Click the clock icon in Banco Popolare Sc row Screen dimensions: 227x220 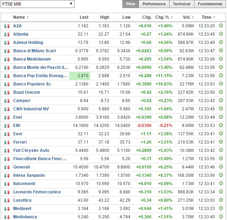[221, 84]
